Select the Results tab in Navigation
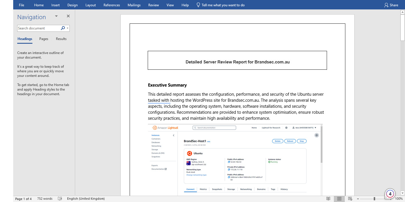 [61, 39]
